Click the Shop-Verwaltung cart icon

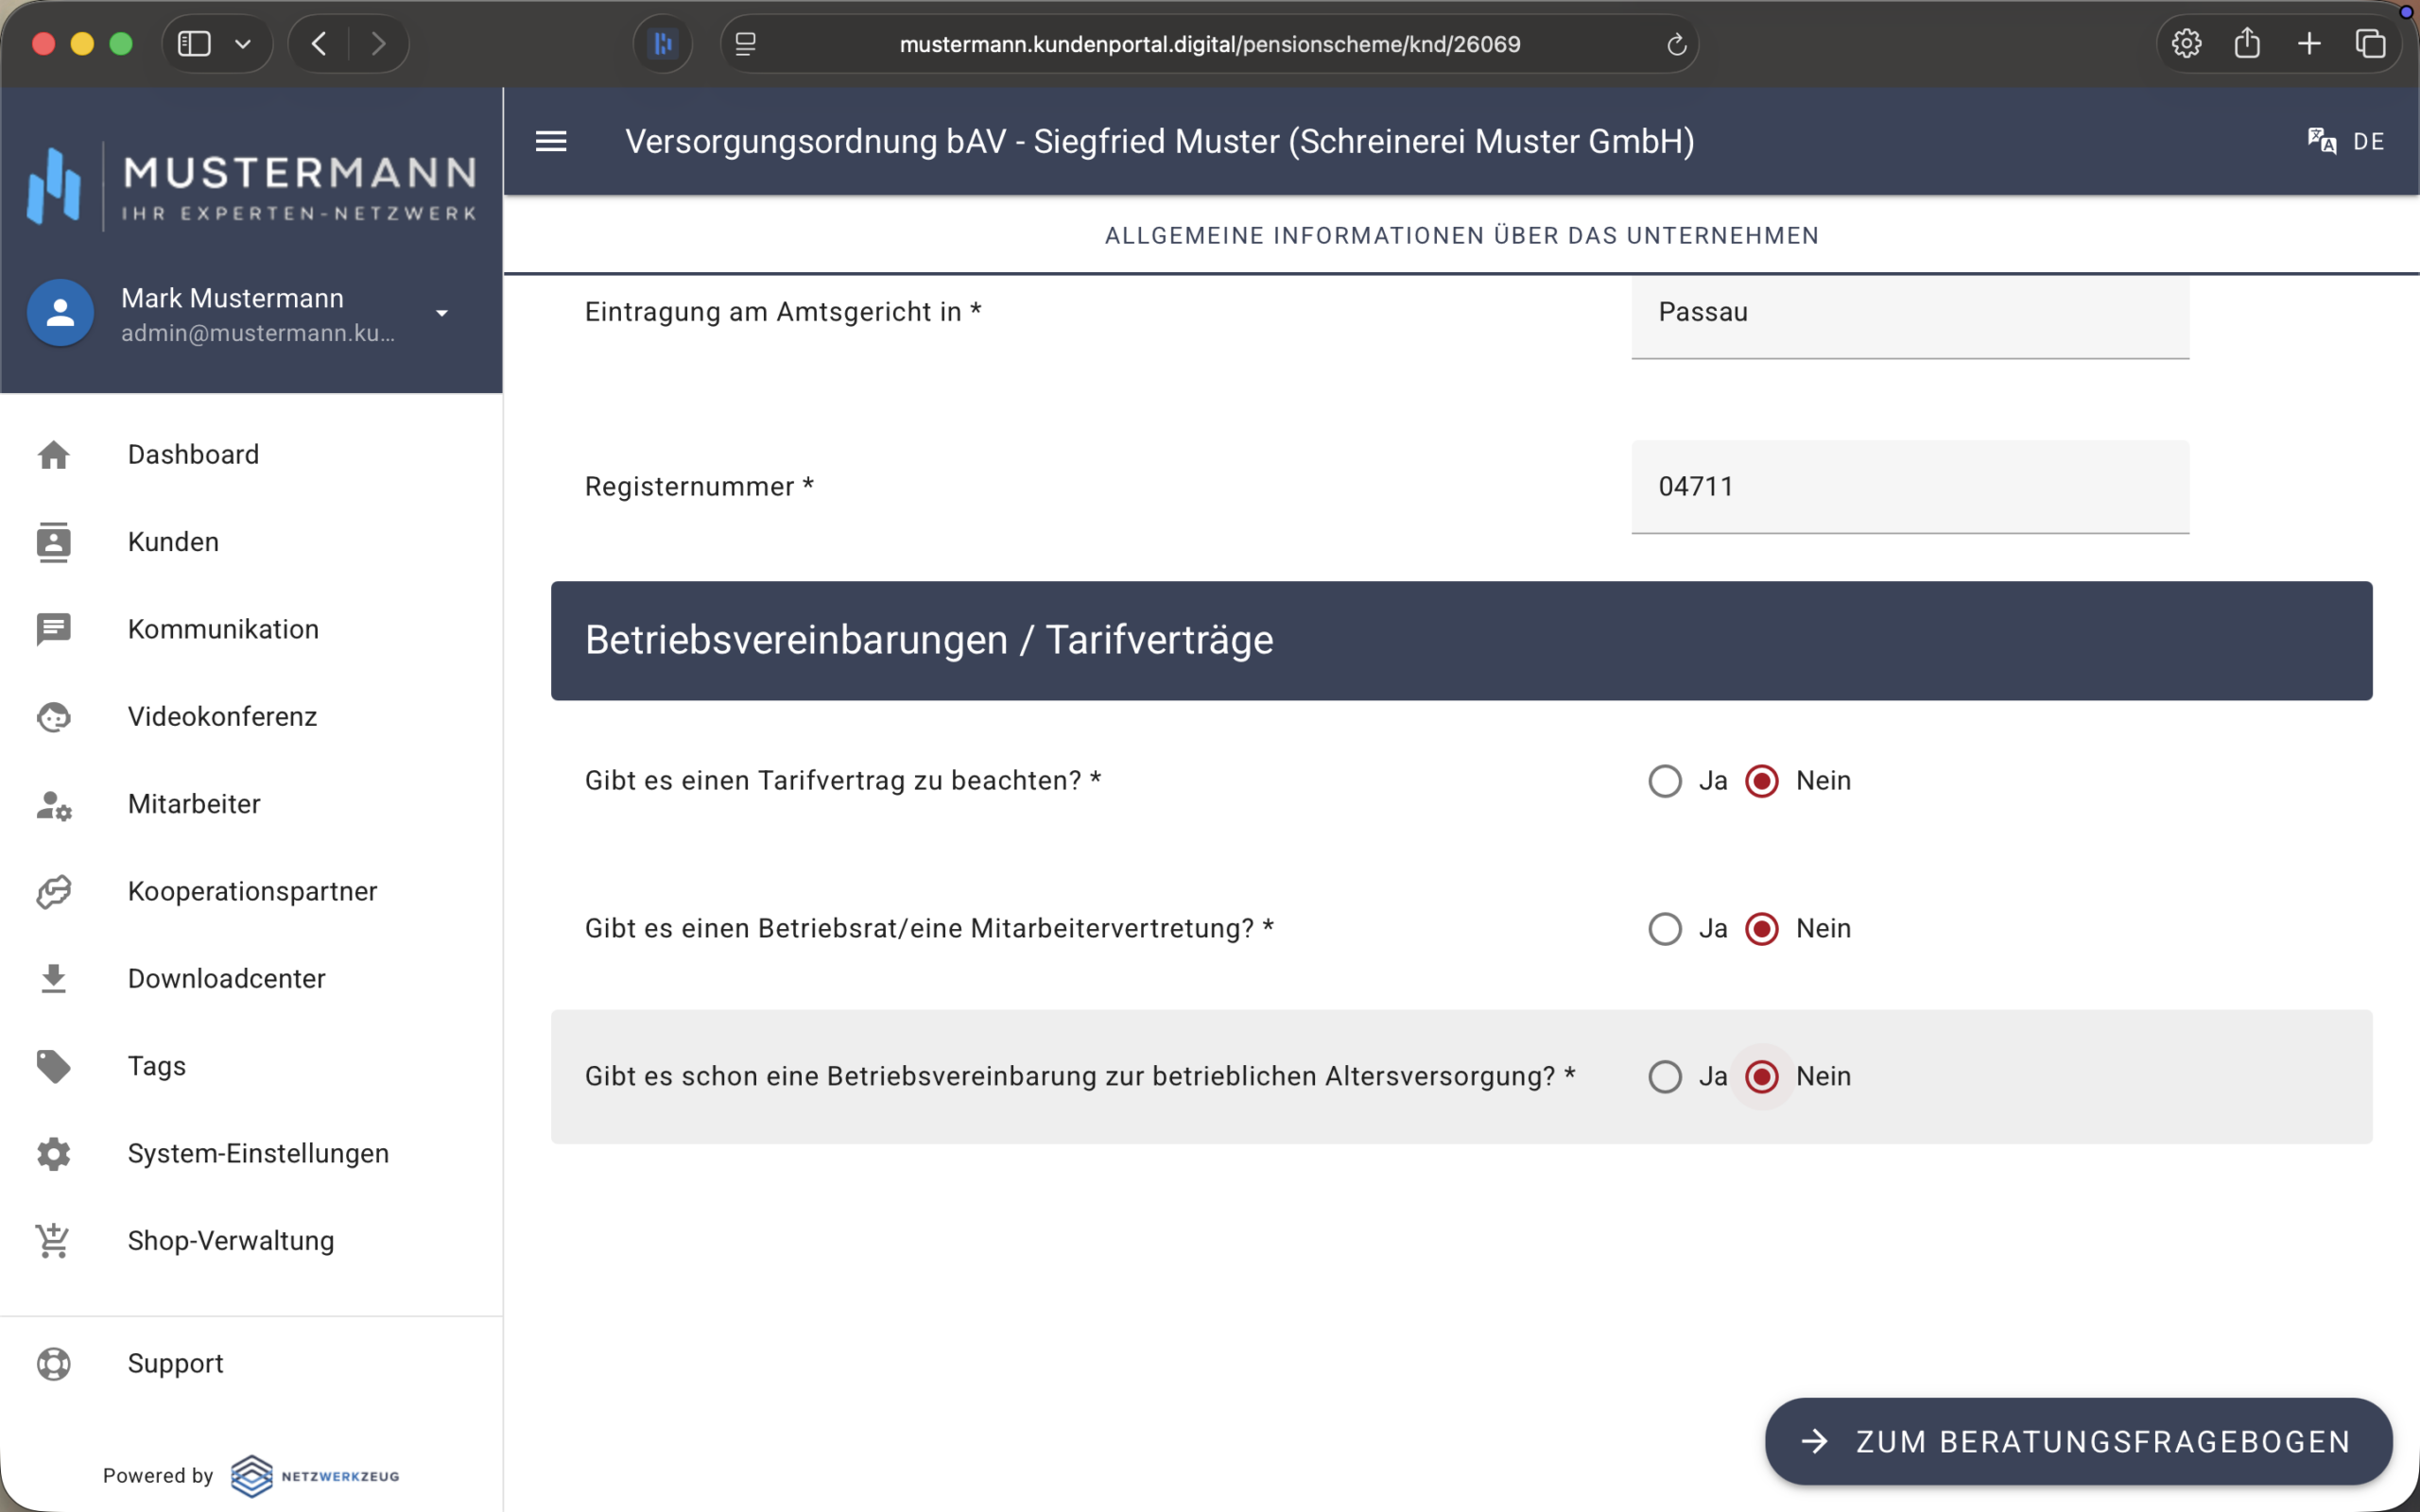[x=54, y=1241]
